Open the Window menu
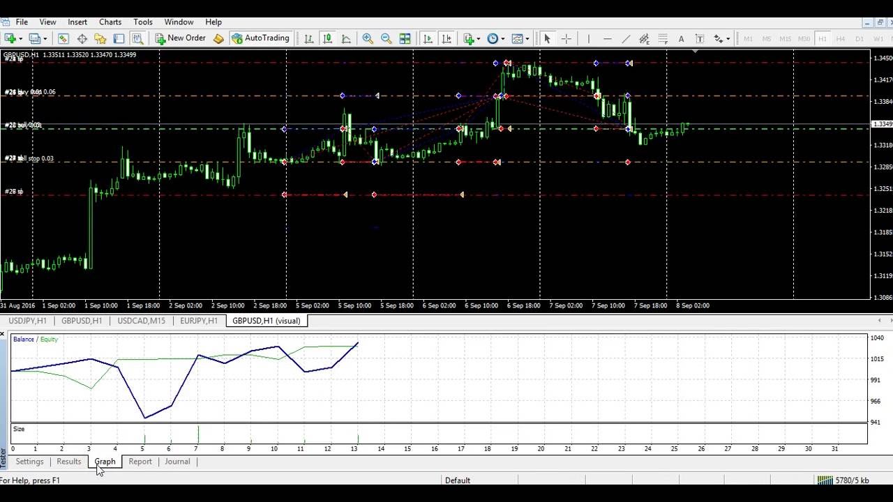Viewport: 893px width, 502px height. 179,22
